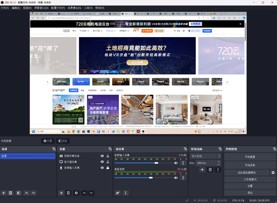Add a new scene with plus button

3,193
